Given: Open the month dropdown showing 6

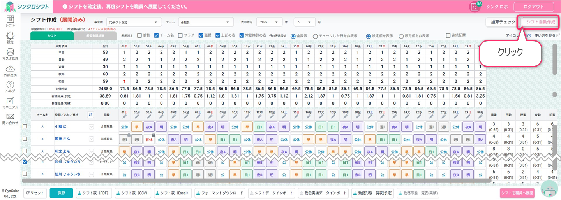Looking at the screenshot, I should click(x=304, y=22).
